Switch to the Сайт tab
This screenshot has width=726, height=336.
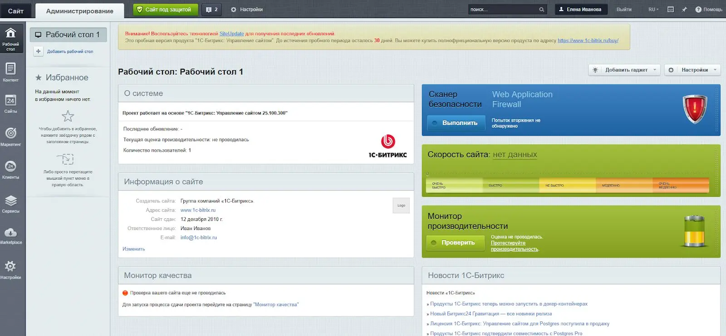(x=16, y=11)
